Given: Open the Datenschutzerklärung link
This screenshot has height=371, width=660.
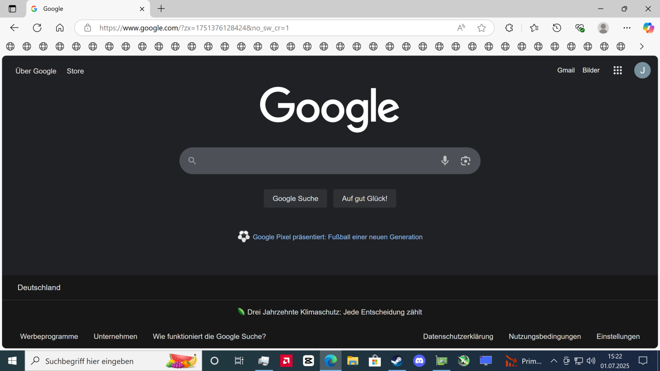Looking at the screenshot, I should pyautogui.click(x=458, y=336).
